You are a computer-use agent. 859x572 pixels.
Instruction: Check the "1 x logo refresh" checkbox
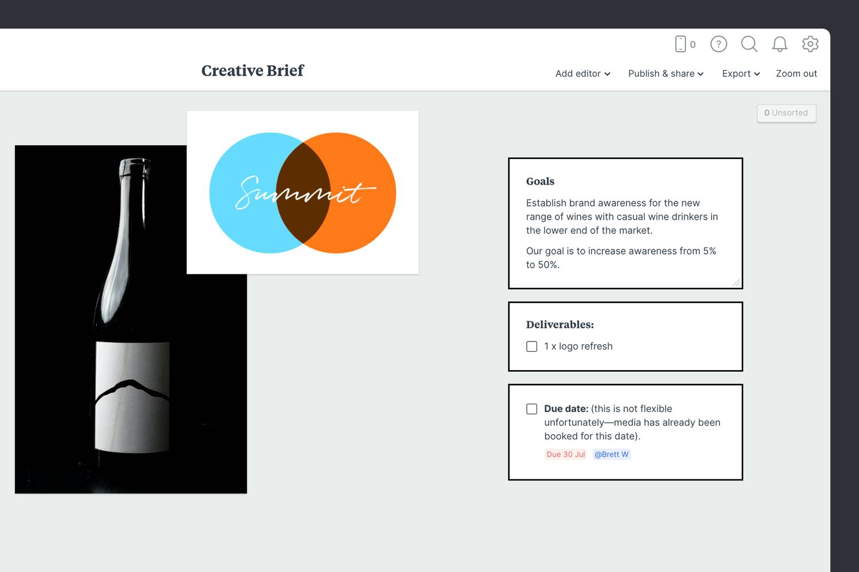[x=531, y=346]
